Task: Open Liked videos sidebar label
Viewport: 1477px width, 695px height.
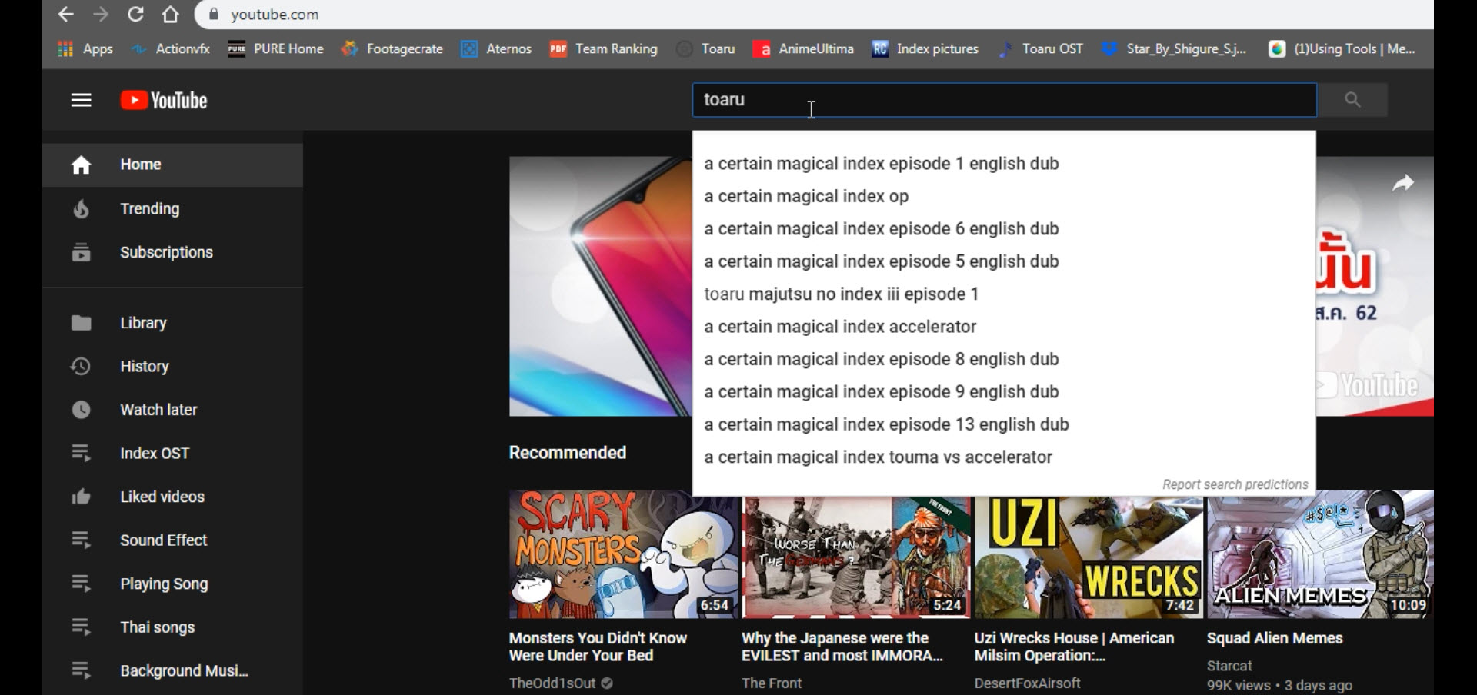Action: (162, 497)
